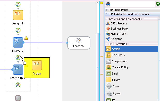Click the Invoke_1 label text
Screen dimensions: 160x101
(18, 51)
